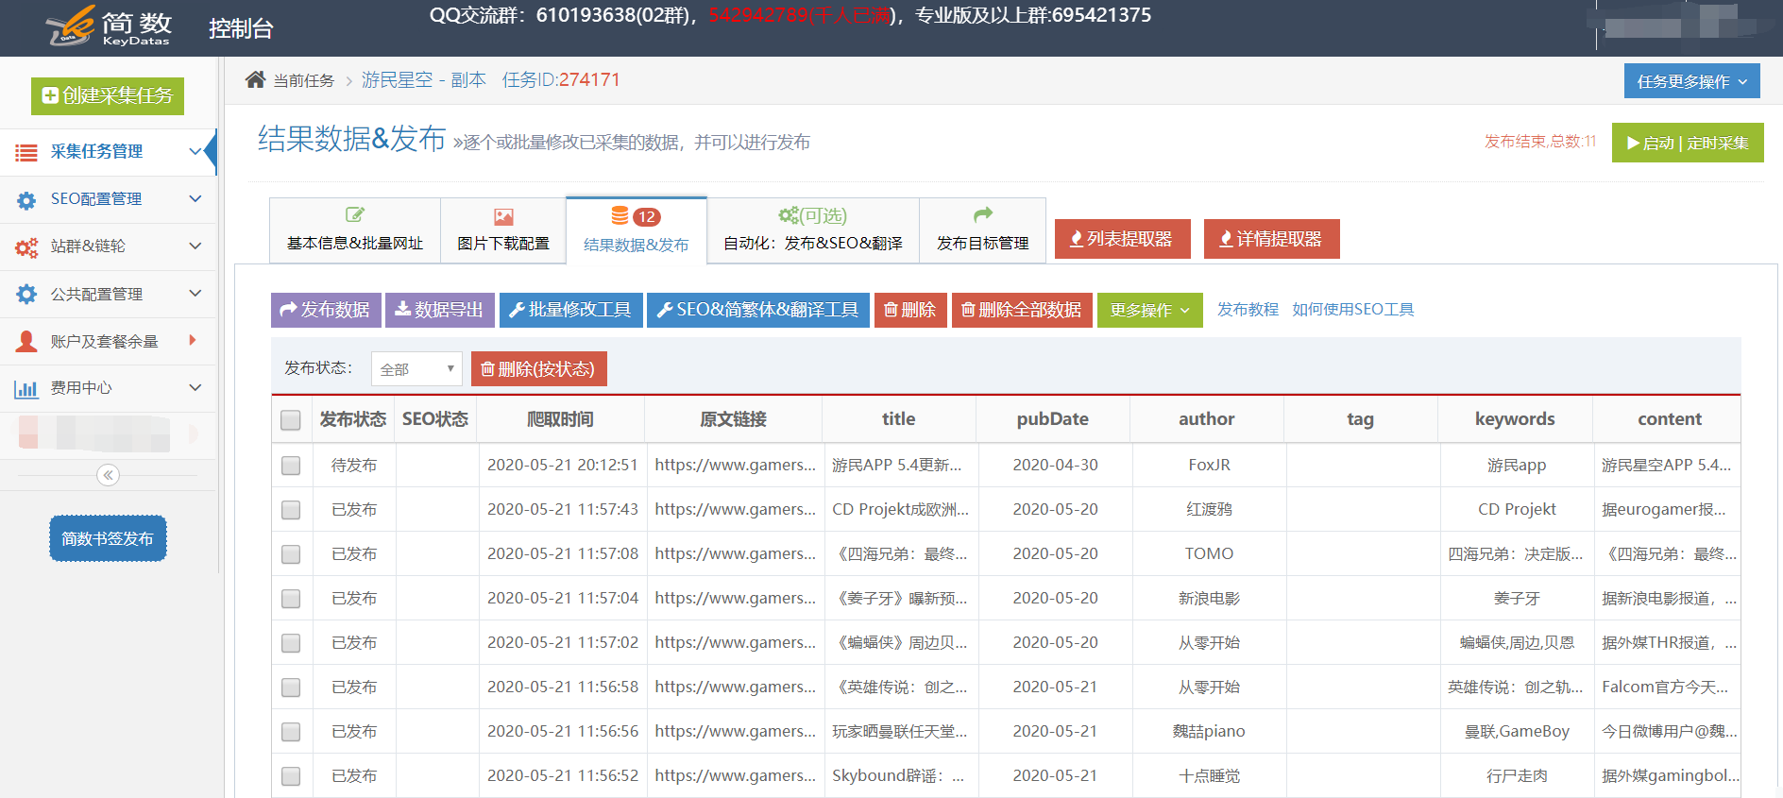The width and height of the screenshot is (1783, 798).
Task: Click 删除(按状态) button
Action: click(539, 369)
